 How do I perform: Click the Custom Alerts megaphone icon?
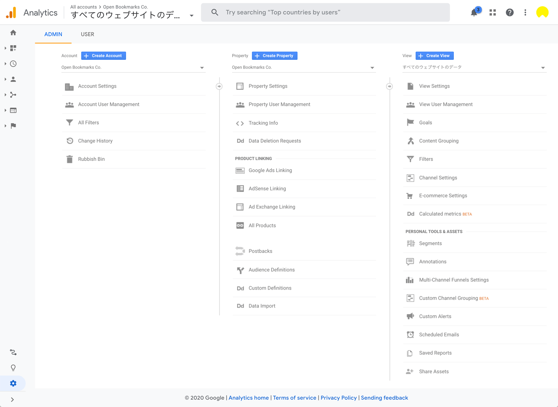[410, 316]
